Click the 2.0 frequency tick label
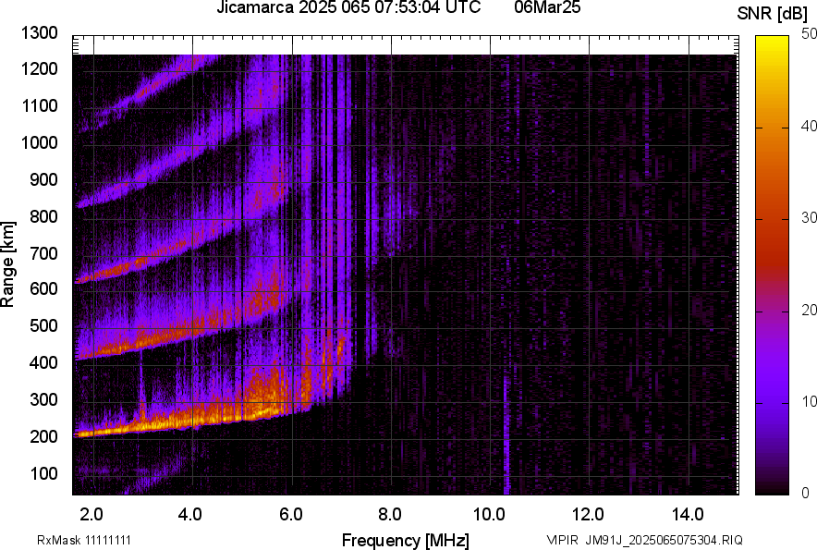 tap(91, 514)
